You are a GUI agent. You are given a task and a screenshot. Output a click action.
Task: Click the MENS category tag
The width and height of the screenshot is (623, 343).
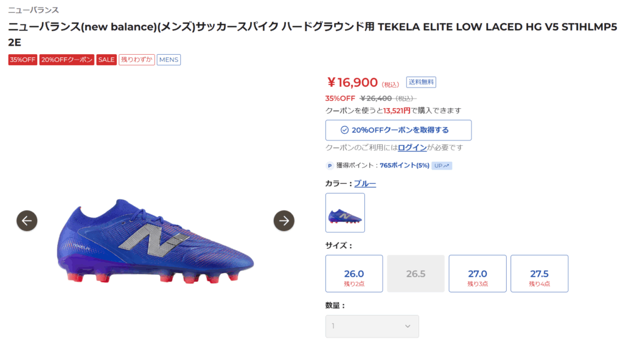169,60
